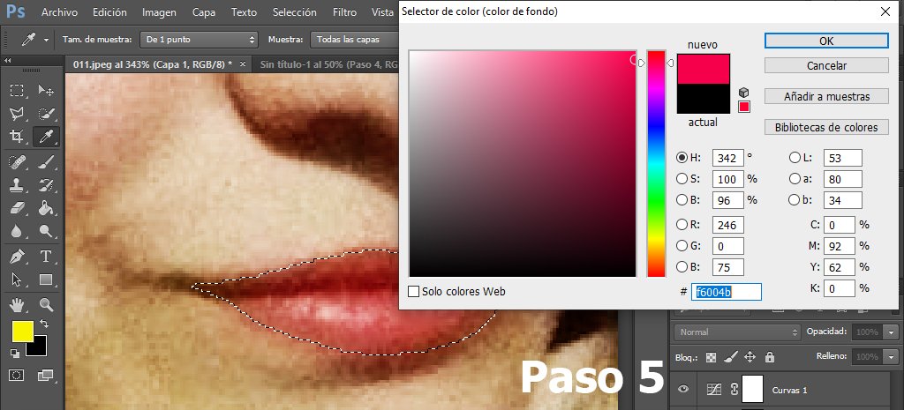Enable Solo colores Web checkbox
904x410 pixels.
pos(413,291)
